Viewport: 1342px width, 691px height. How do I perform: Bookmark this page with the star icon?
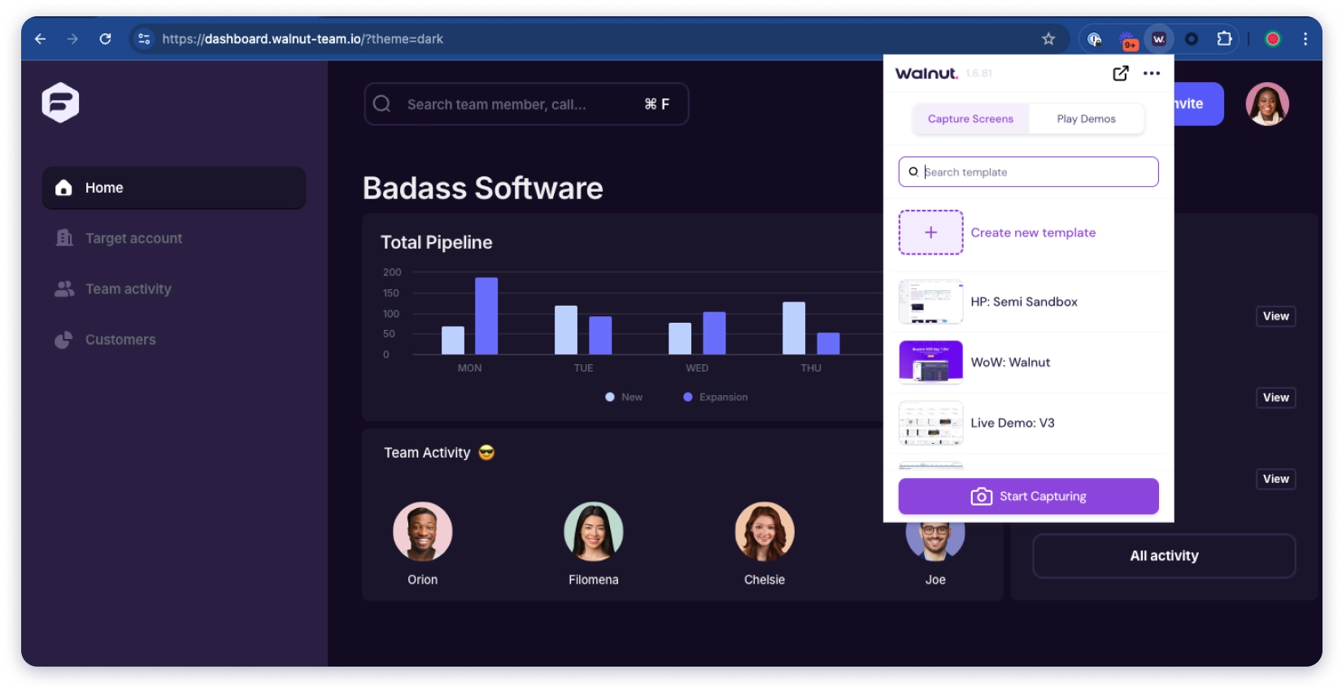pos(1048,38)
